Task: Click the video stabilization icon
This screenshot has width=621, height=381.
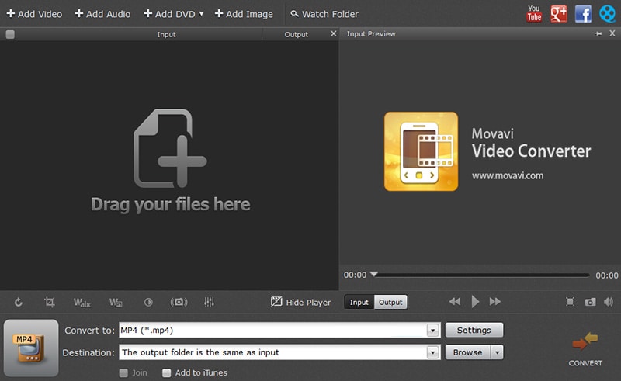Action: (x=179, y=302)
